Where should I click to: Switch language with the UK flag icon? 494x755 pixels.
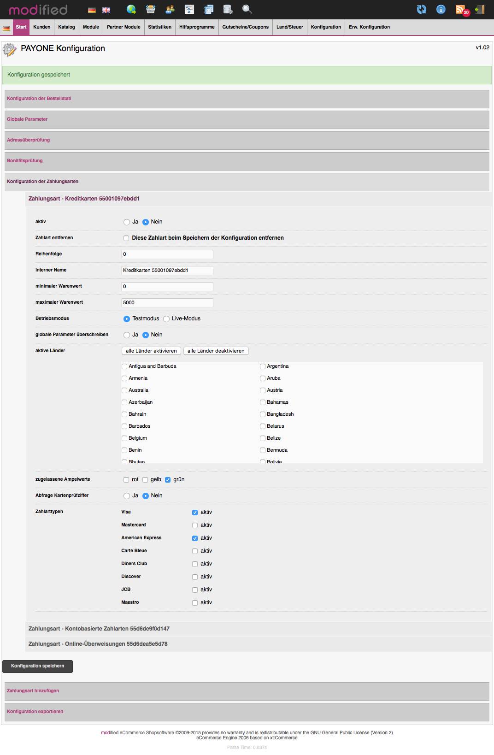pos(106,10)
